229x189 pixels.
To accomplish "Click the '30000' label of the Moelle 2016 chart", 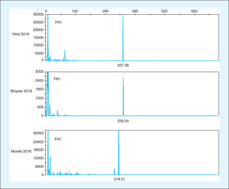I will [x=38, y=133].
